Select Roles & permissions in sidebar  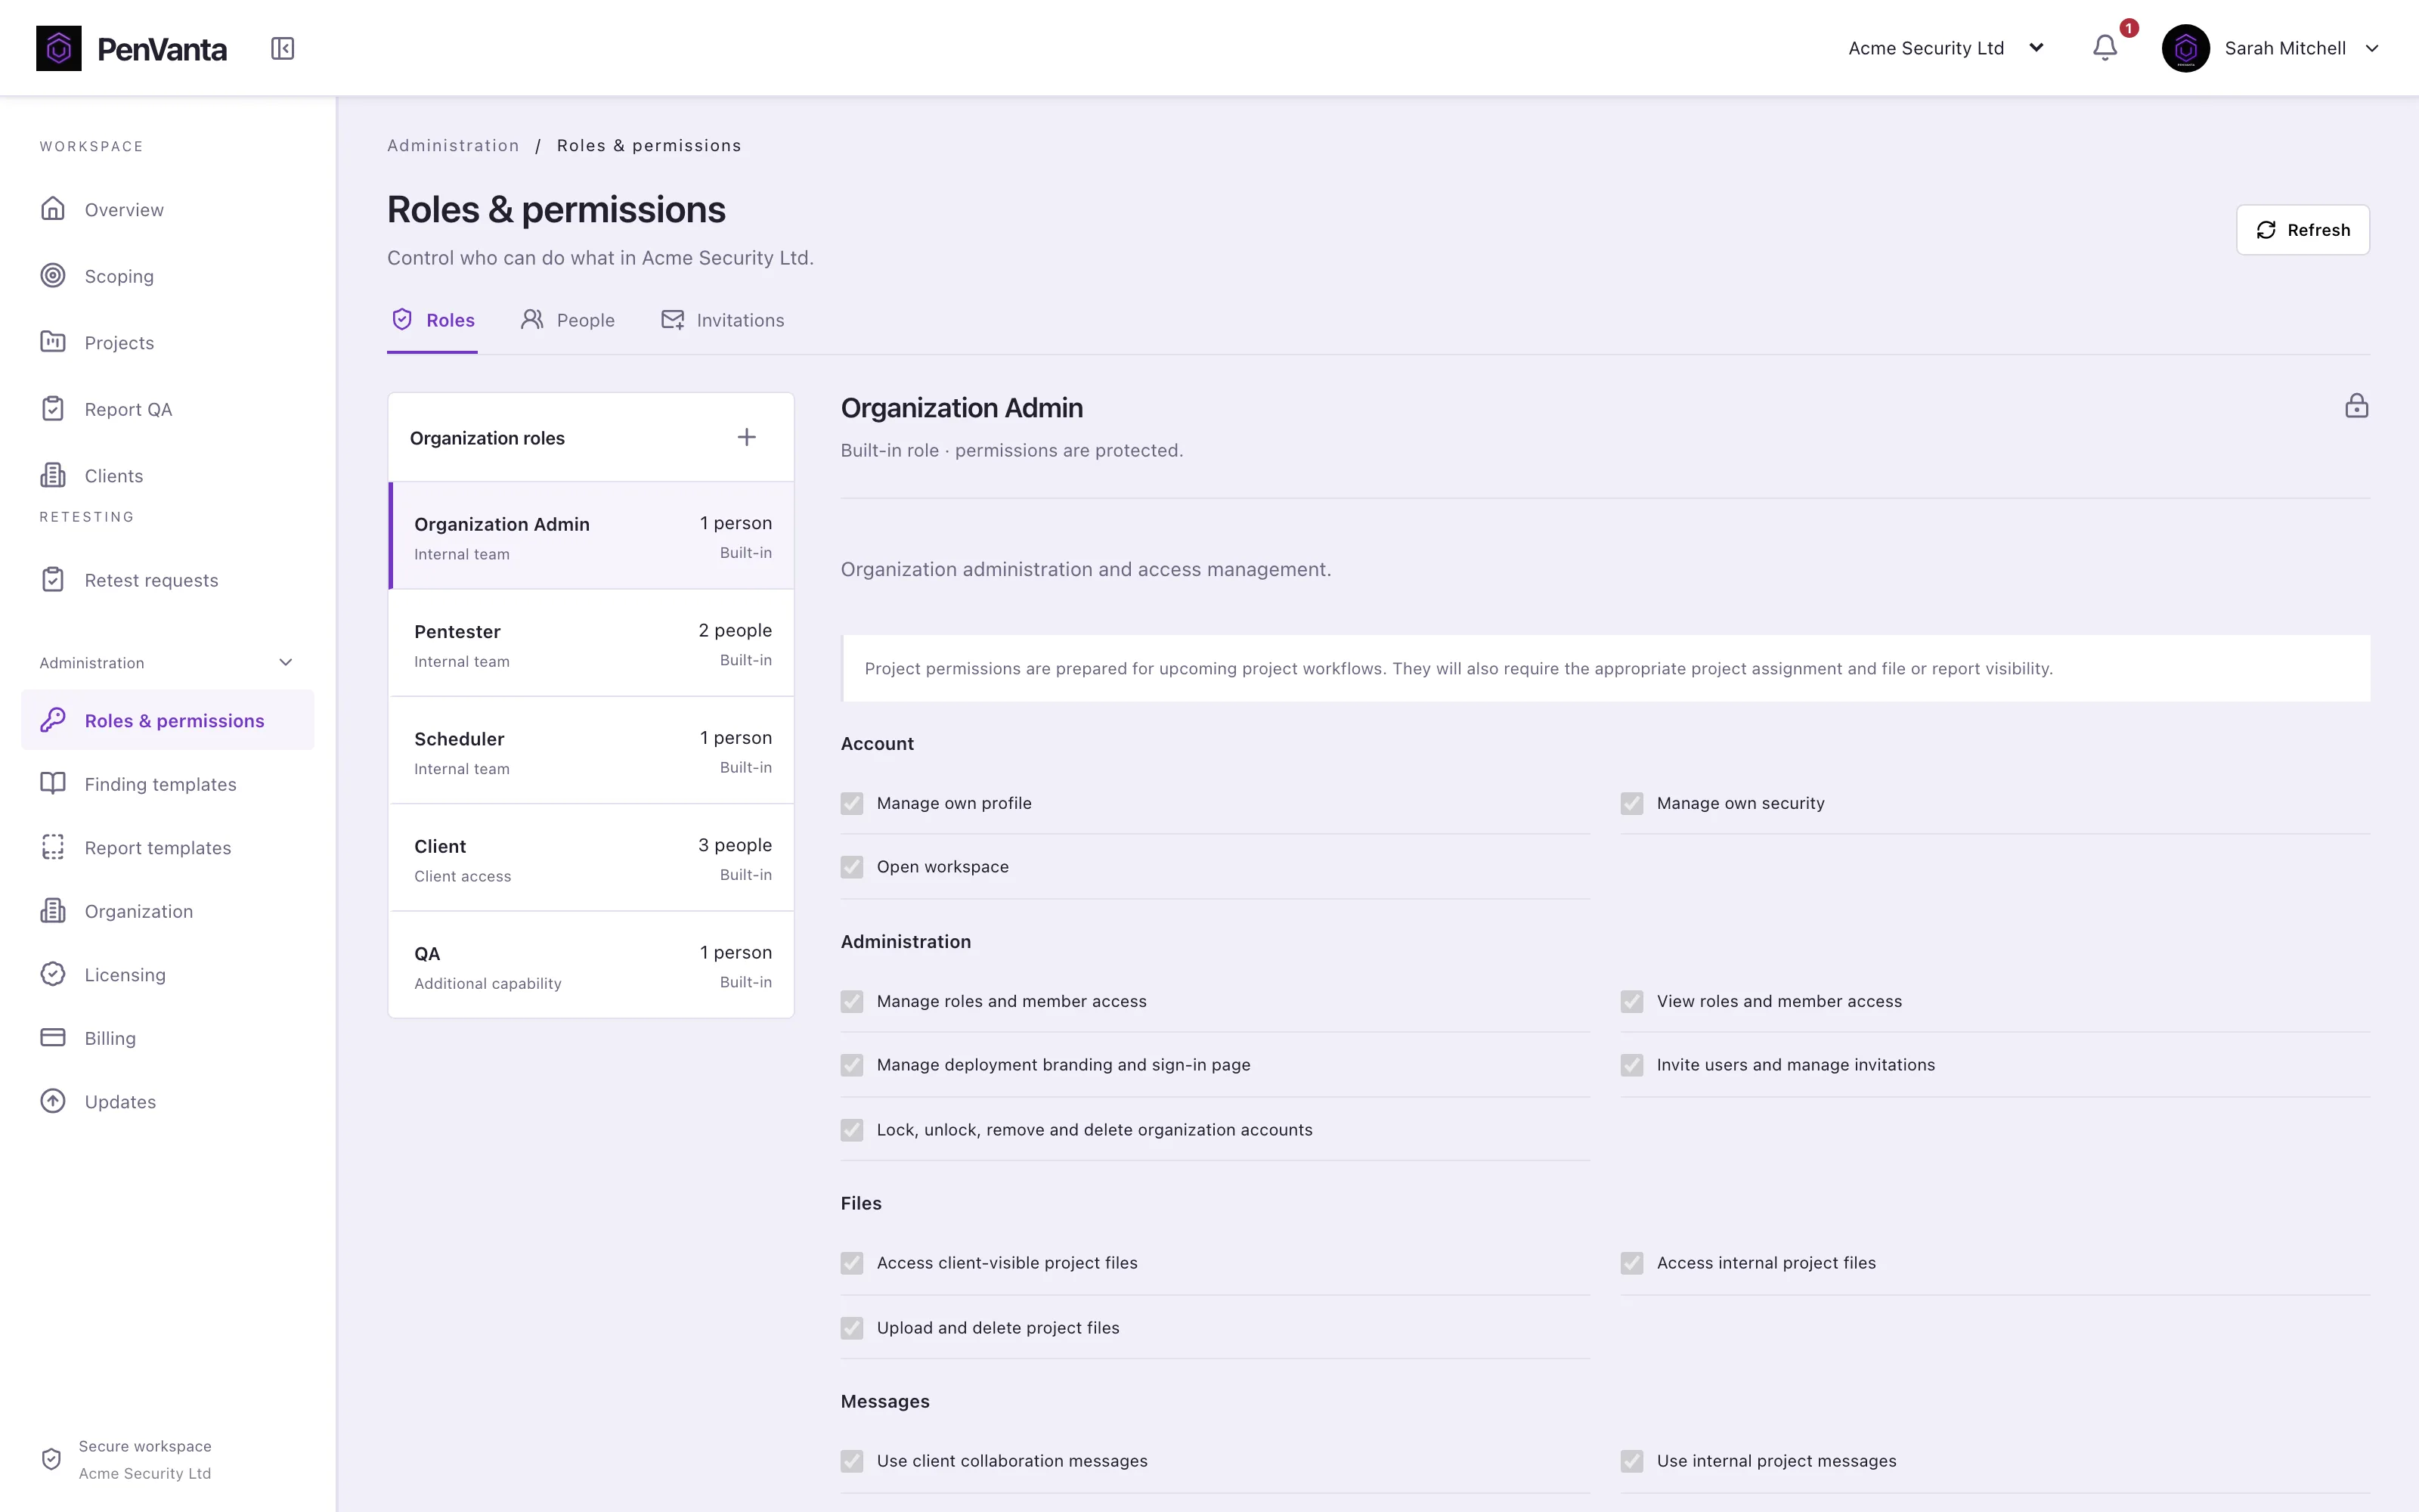[168, 720]
